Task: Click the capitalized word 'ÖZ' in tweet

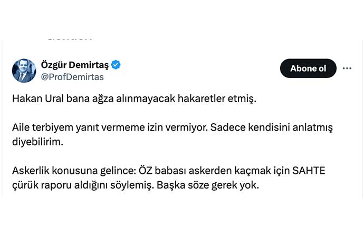Action: (x=146, y=173)
